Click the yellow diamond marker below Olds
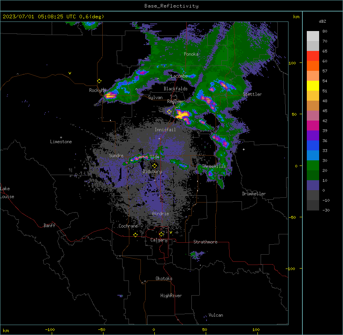Image resolution: width=343 pixels, height=335 pixels. click(x=154, y=166)
